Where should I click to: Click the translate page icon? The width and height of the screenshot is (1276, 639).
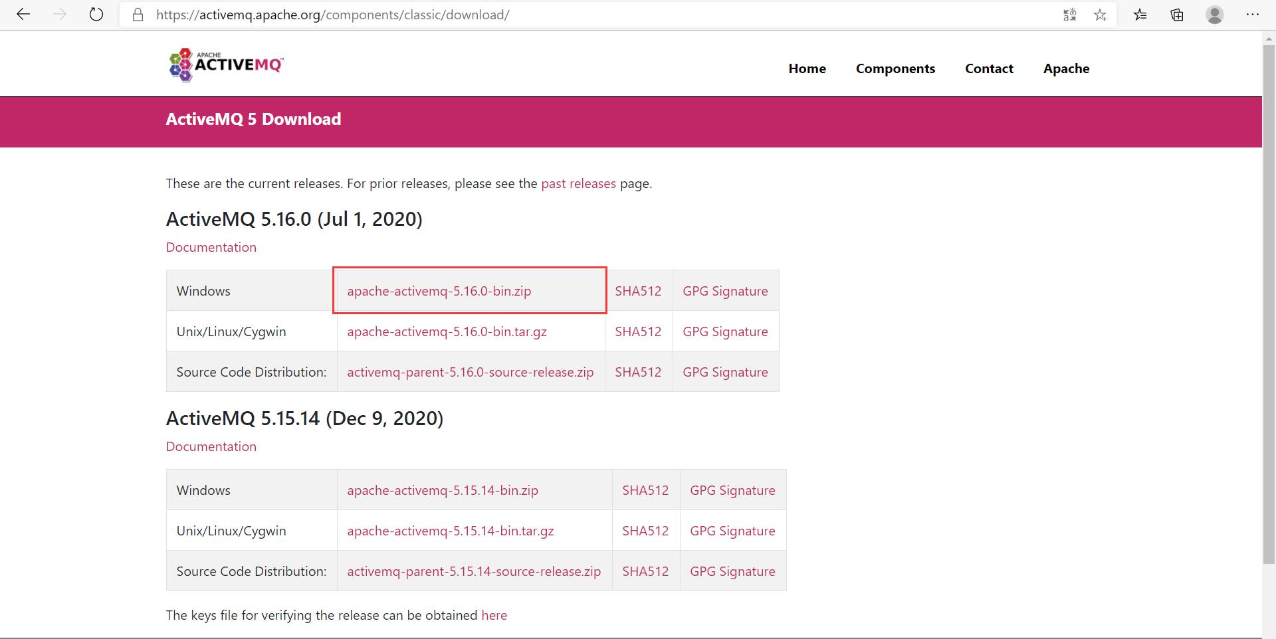1069,15
